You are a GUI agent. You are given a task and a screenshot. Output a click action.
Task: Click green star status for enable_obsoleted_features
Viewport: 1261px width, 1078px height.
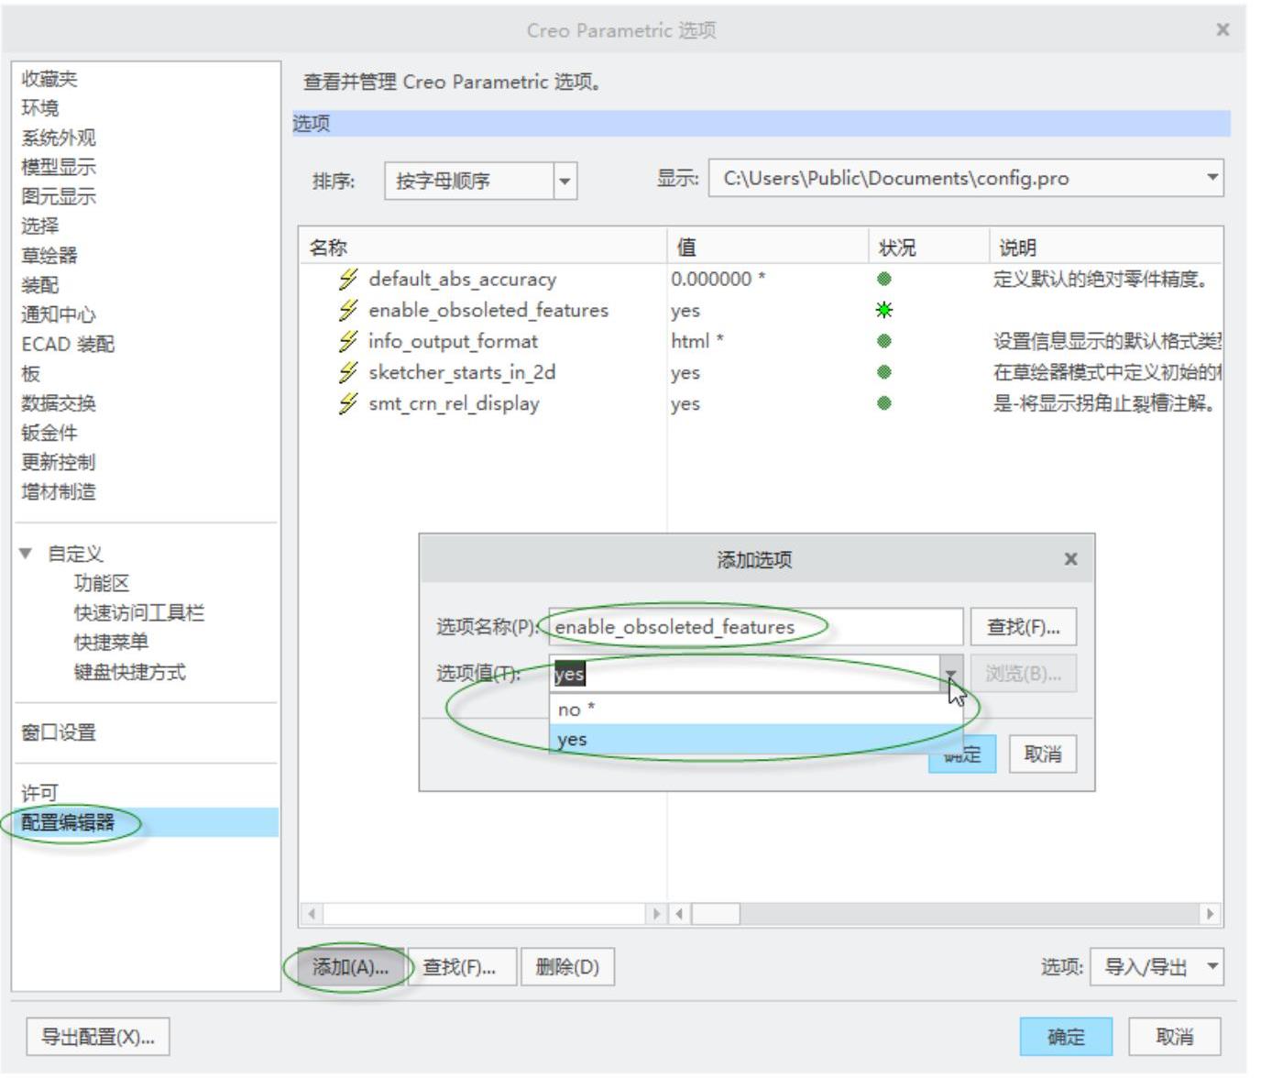(x=883, y=310)
